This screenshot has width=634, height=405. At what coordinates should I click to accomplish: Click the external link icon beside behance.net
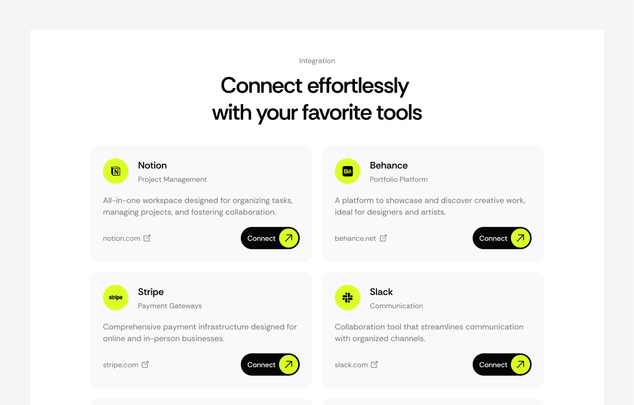tap(384, 238)
